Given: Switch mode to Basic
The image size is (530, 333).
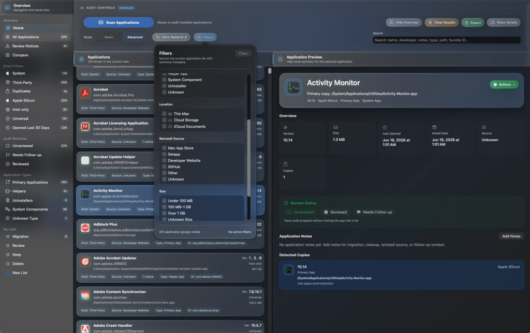Looking at the screenshot, I should coord(109,37).
